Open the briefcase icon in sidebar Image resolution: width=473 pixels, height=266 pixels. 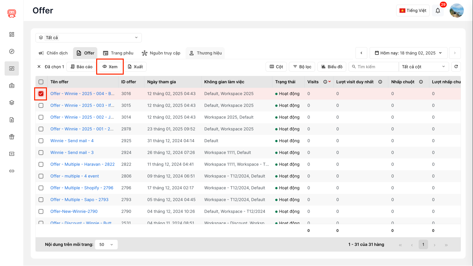coord(12,86)
